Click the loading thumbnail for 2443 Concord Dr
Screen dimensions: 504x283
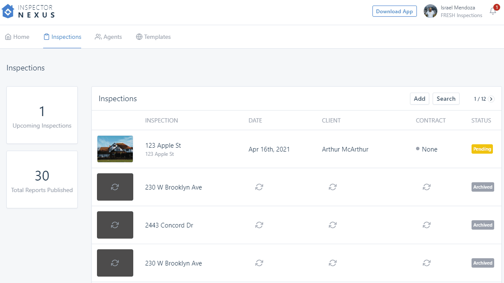(x=115, y=225)
